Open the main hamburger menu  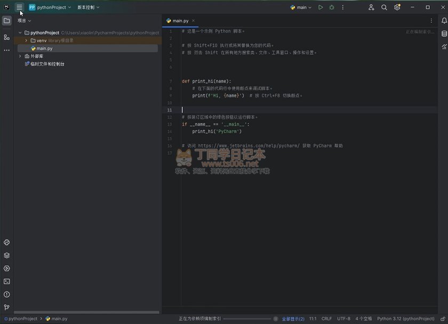pyautogui.click(x=19, y=7)
